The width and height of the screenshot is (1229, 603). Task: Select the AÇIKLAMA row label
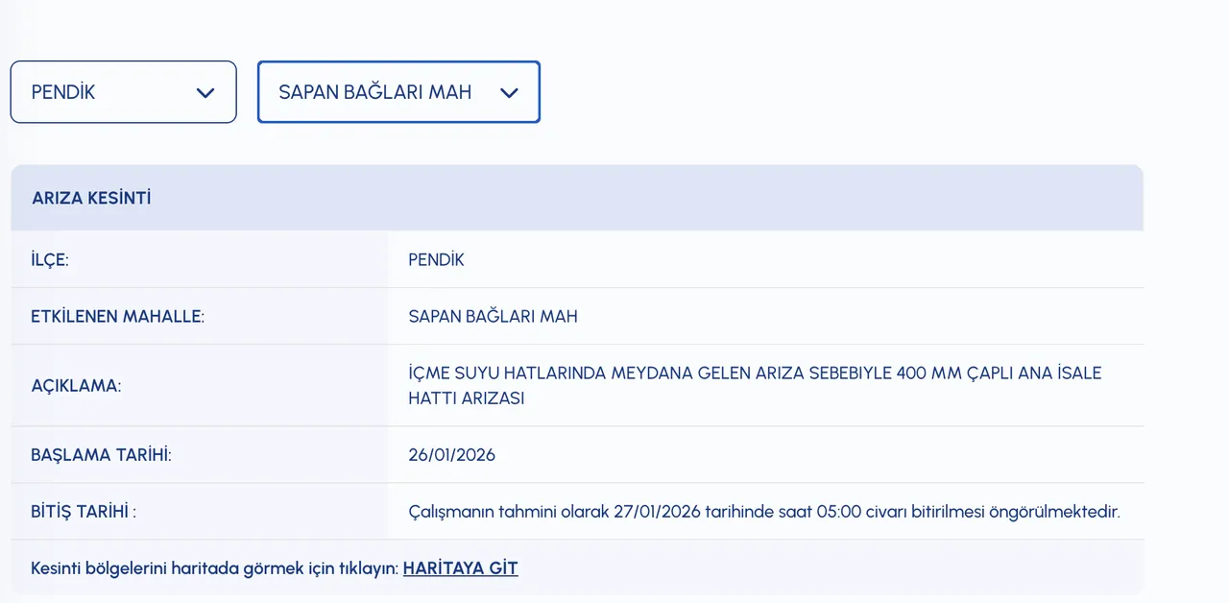click(x=75, y=386)
